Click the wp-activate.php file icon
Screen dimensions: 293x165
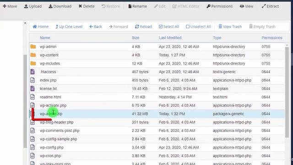point(33,105)
